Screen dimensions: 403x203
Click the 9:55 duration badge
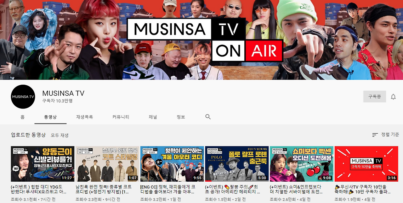197,178
